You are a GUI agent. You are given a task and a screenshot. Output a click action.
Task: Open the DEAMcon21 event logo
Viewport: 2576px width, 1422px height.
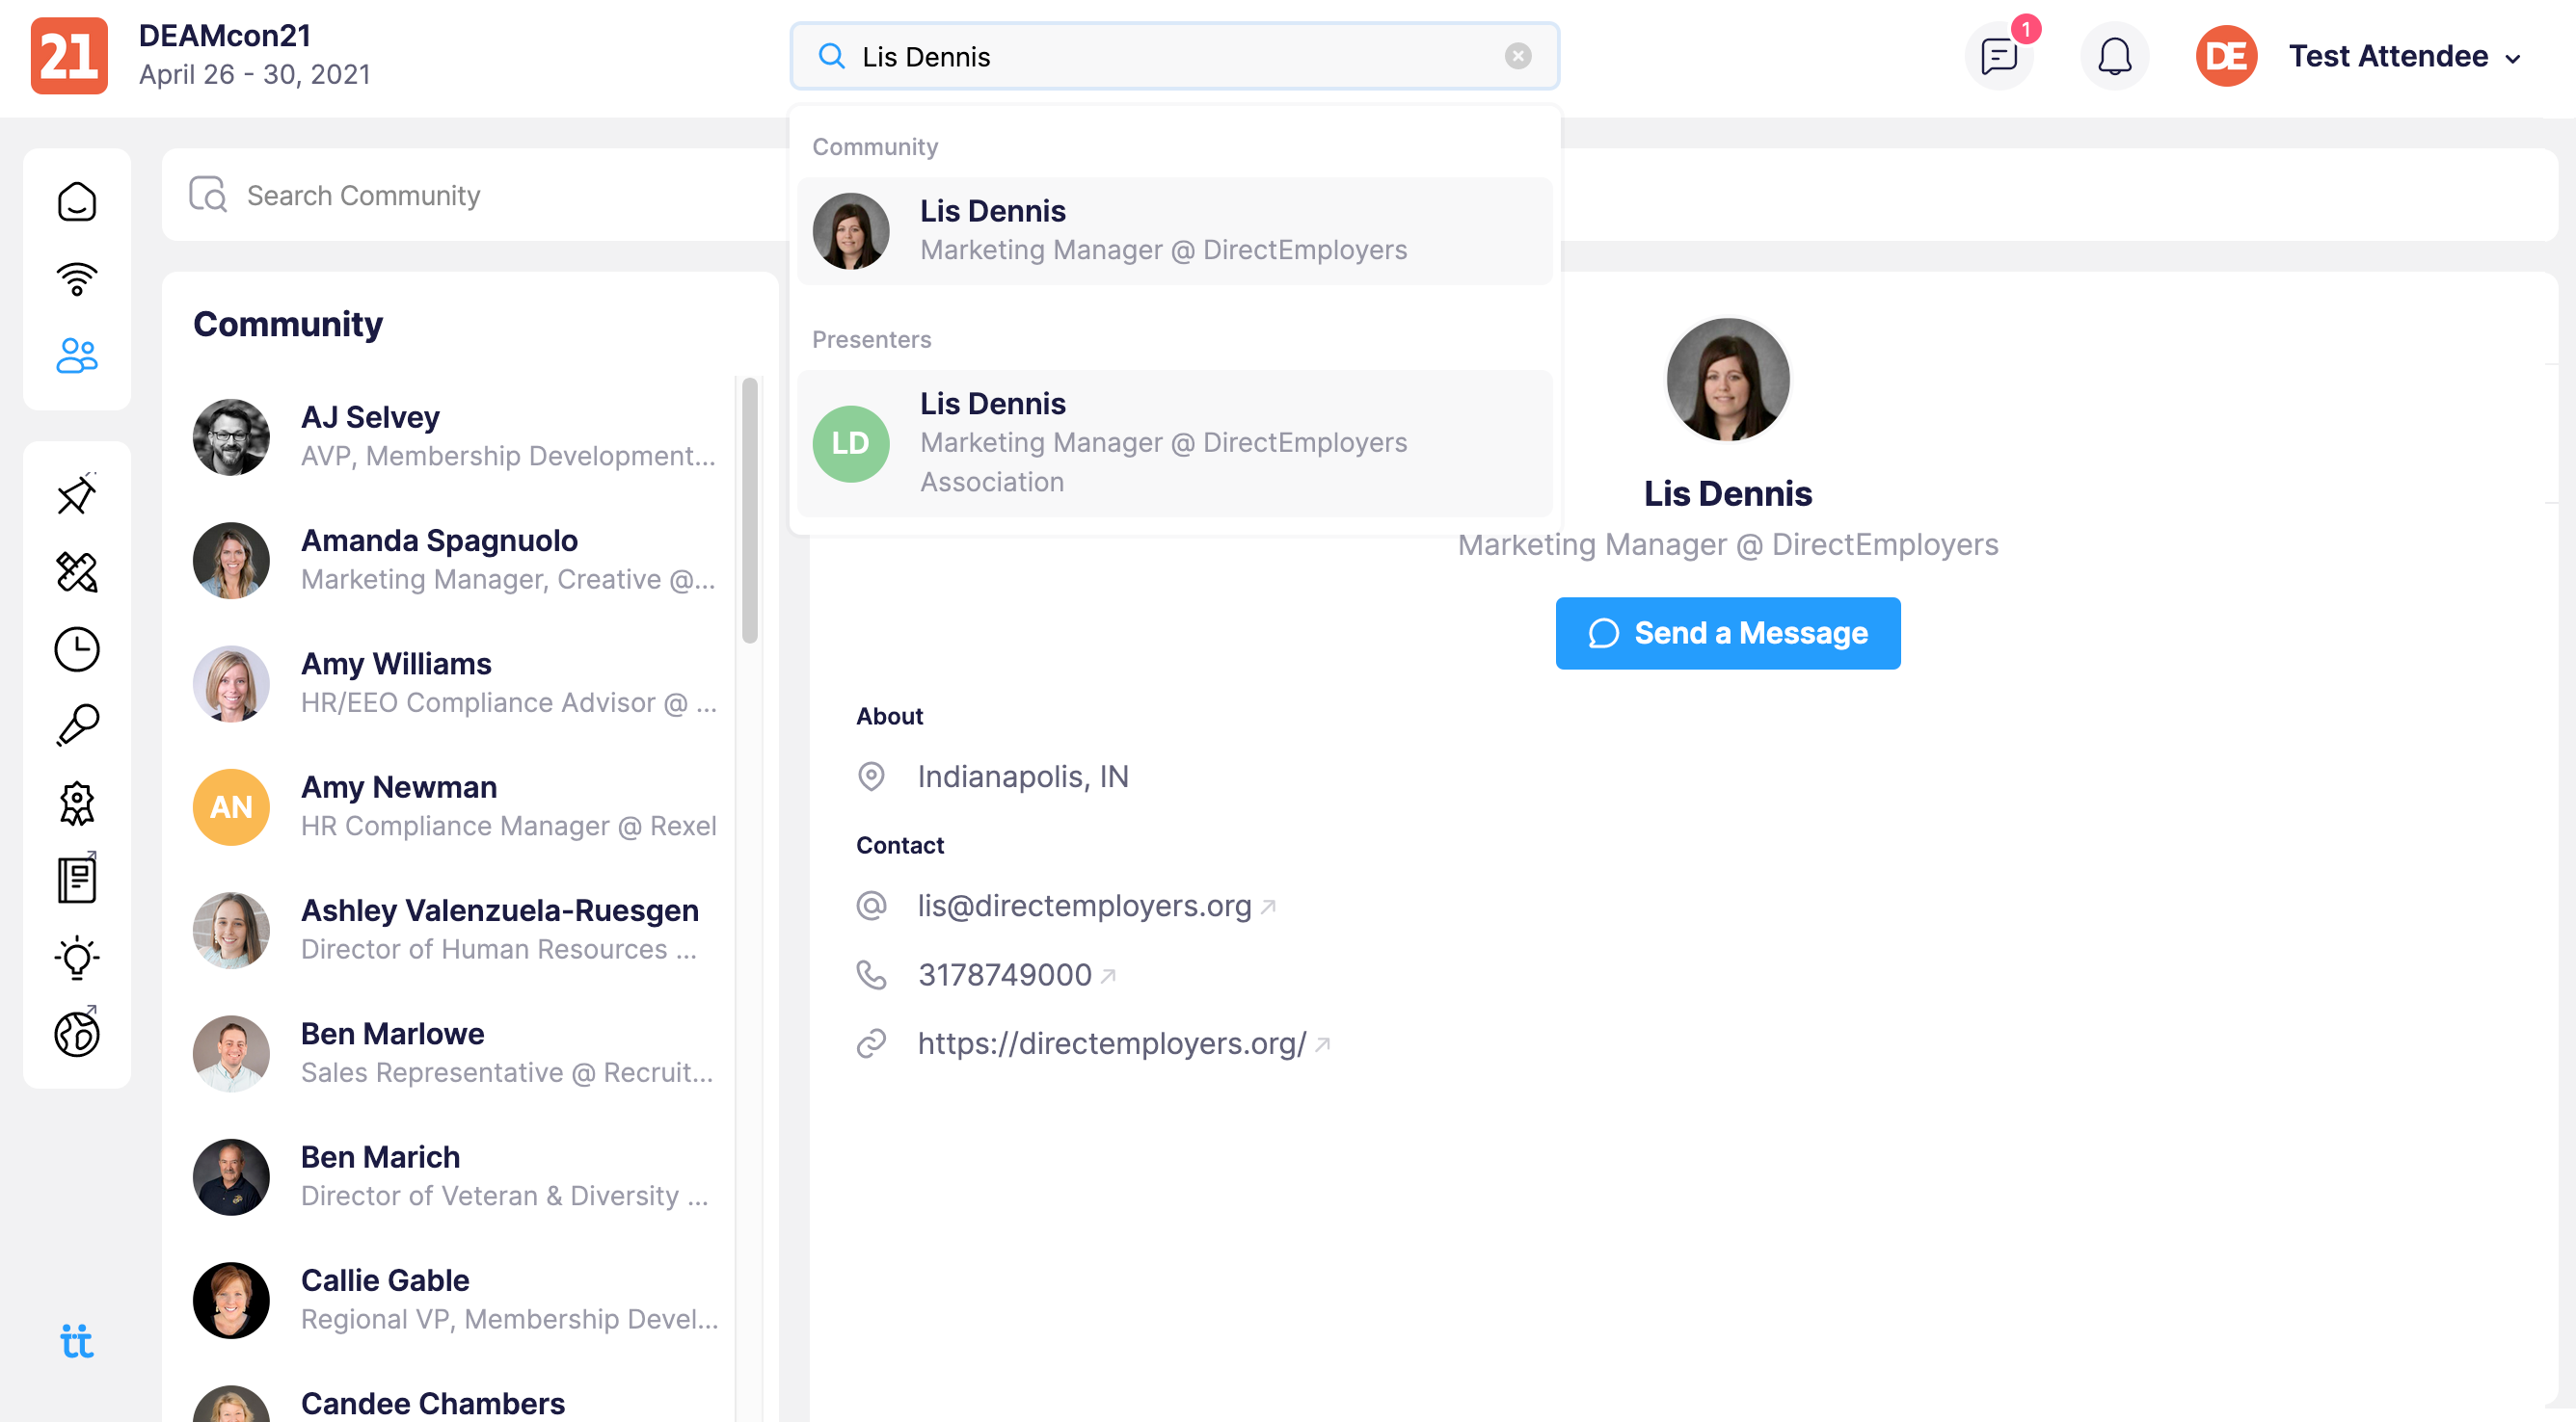pos(69,56)
